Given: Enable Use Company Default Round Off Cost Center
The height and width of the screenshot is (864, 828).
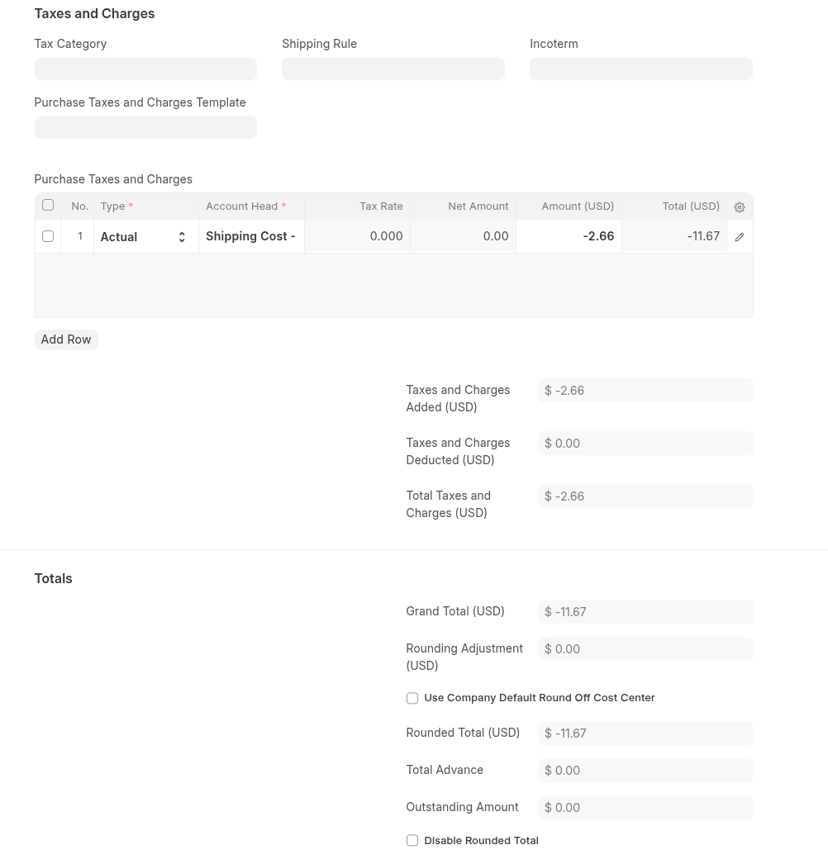Looking at the screenshot, I should click(412, 698).
